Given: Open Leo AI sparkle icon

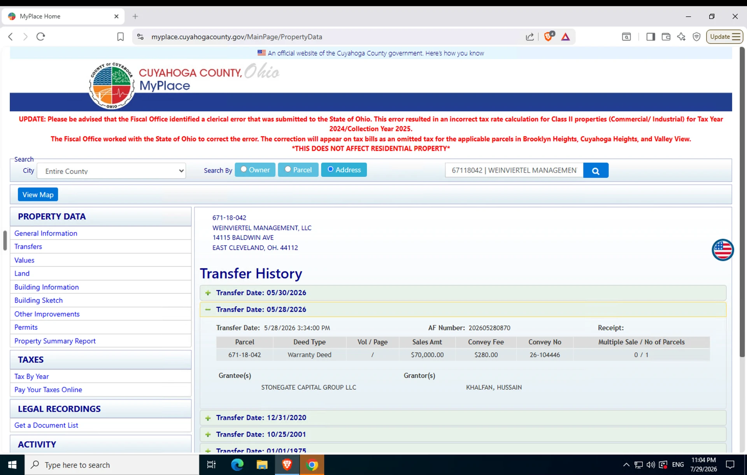Looking at the screenshot, I should point(681,37).
